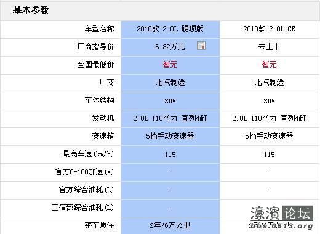Viewport: 320px width, 234px height.
Task: Click 北汽制造 in the CK column
Action: 269,83
